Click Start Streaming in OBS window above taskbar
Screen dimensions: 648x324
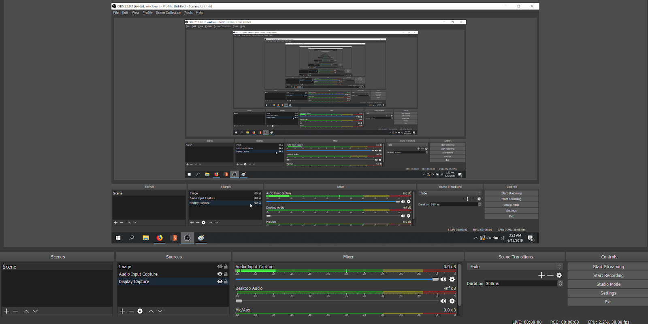(x=511, y=193)
